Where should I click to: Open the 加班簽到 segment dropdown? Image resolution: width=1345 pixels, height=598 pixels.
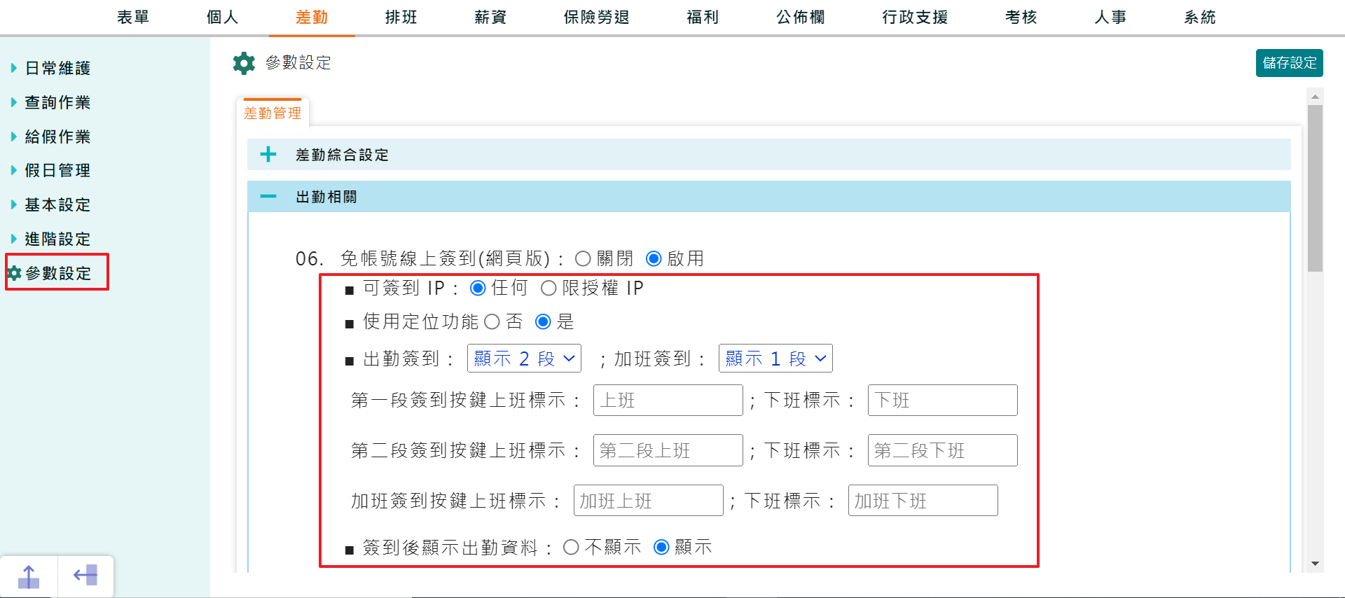coord(775,359)
